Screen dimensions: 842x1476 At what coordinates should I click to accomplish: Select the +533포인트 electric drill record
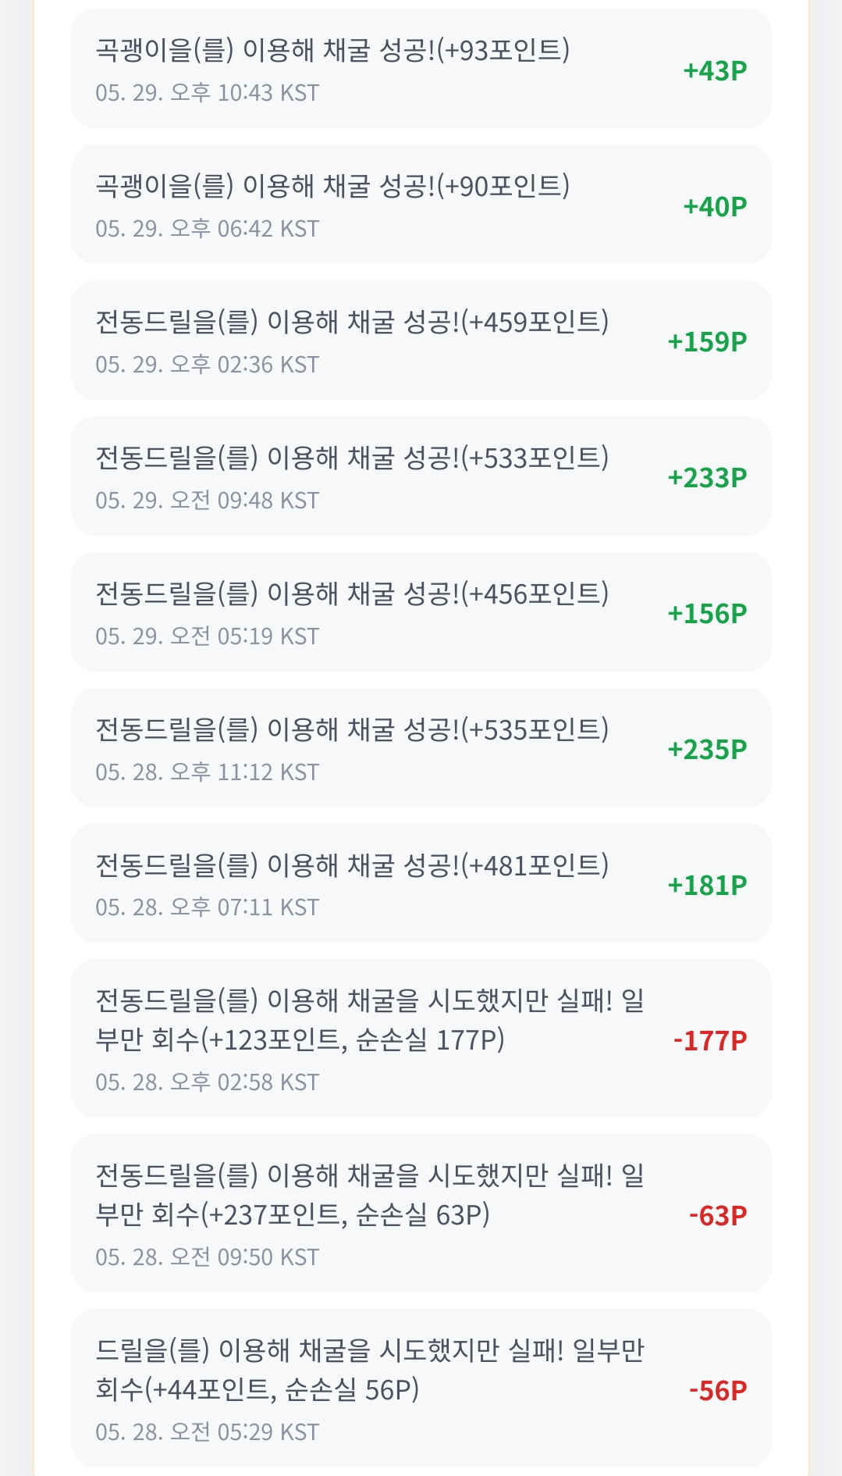coord(421,476)
